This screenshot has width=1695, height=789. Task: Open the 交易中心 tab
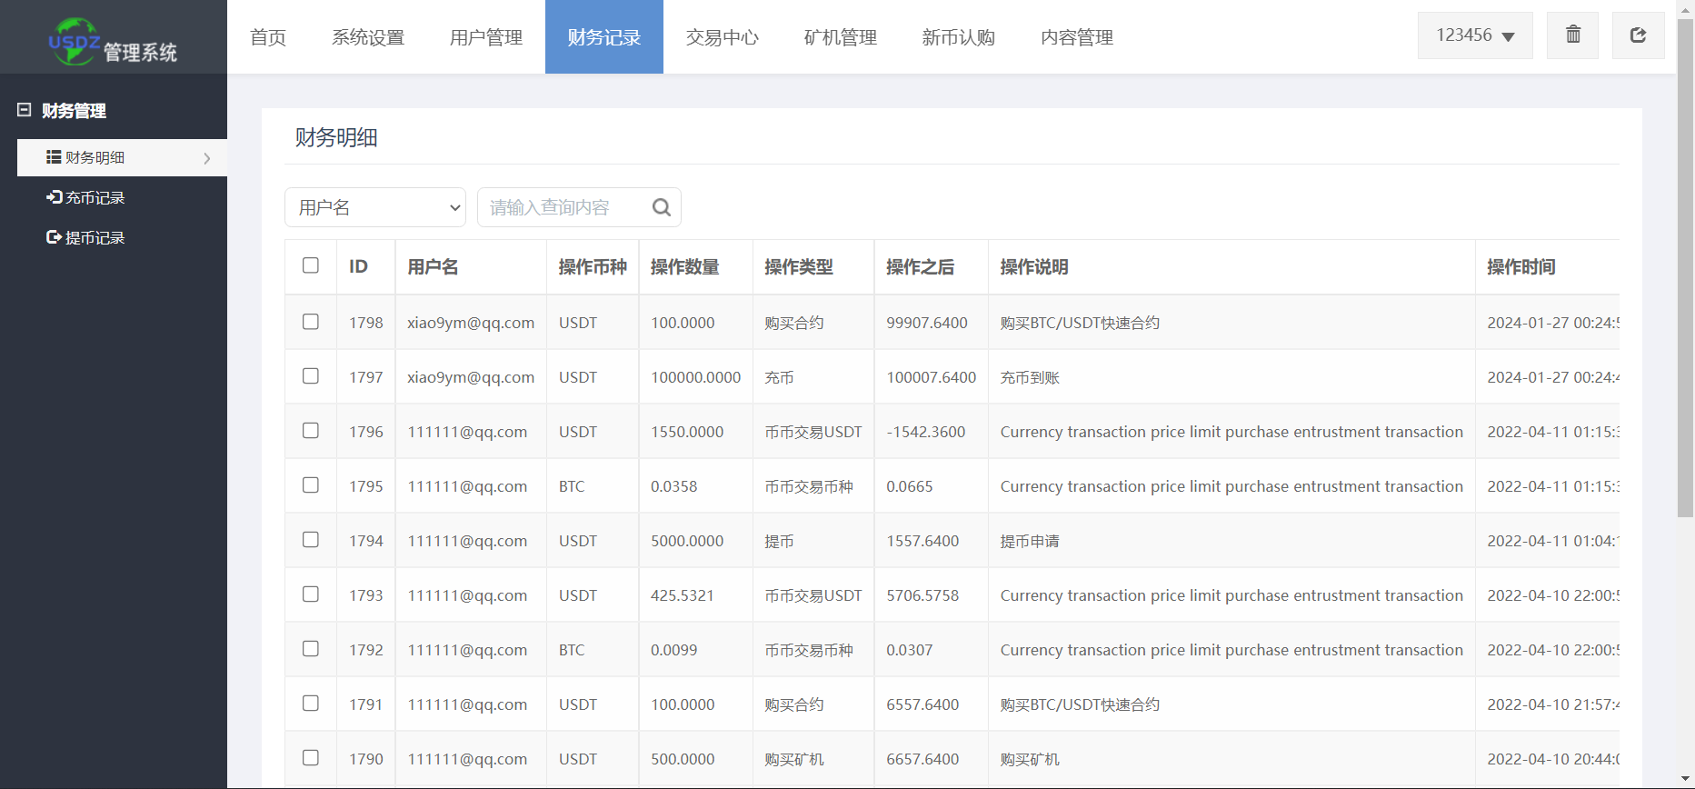coord(723,37)
